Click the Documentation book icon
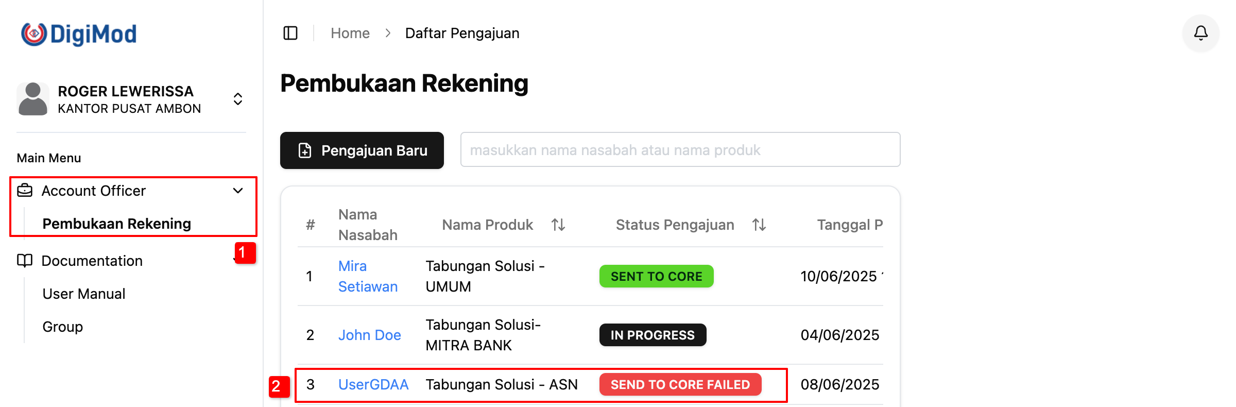The image size is (1236, 407). (25, 261)
